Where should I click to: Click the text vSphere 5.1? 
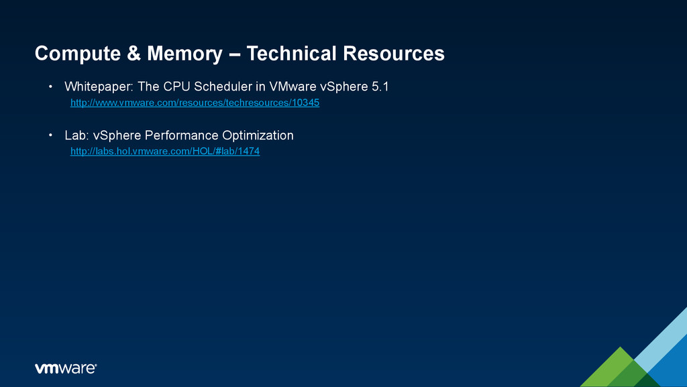(x=354, y=87)
